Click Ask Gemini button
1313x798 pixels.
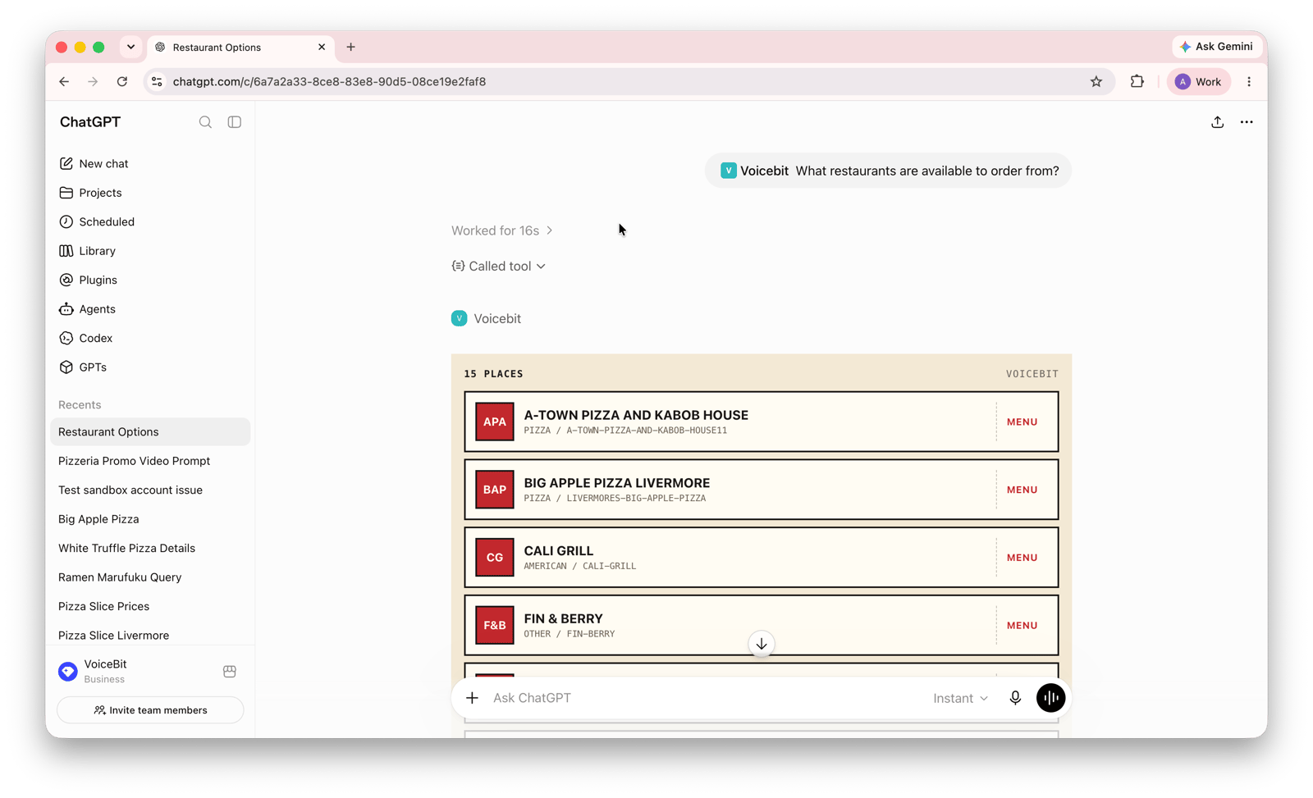(x=1216, y=47)
